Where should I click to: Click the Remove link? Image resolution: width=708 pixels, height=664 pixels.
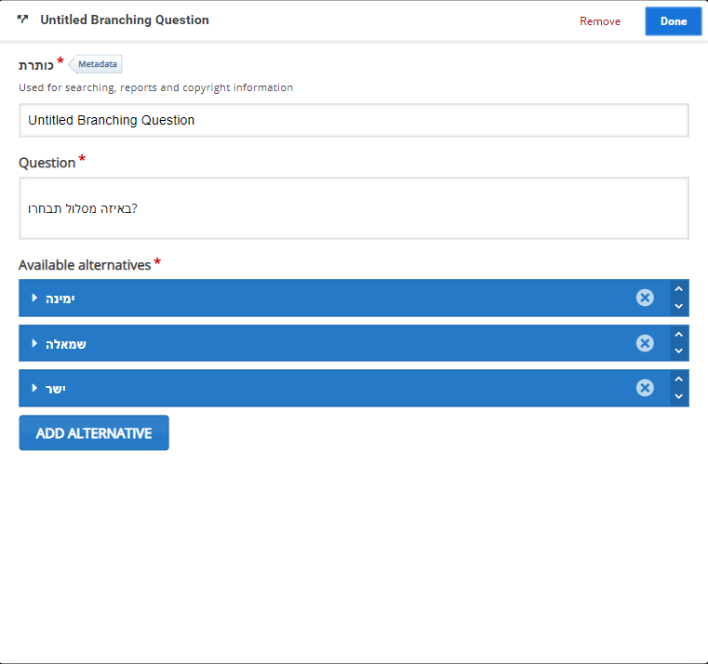coord(599,21)
